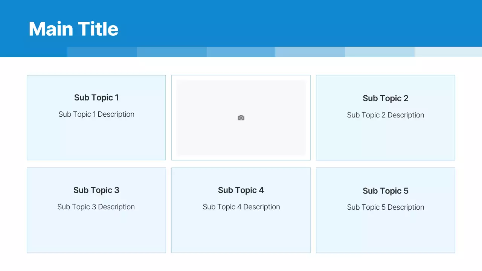The width and height of the screenshot is (482, 271).
Task: Click the camera icon in the image placeholder
Action: click(x=241, y=118)
